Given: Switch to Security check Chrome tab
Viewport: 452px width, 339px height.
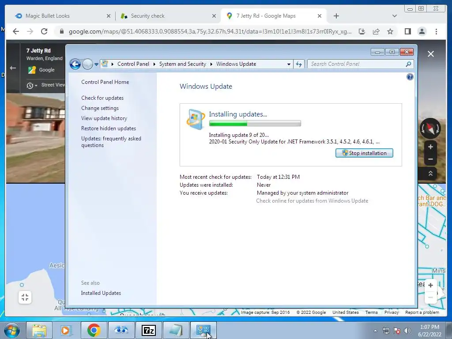Looking at the screenshot, I should (x=167, y=16).
